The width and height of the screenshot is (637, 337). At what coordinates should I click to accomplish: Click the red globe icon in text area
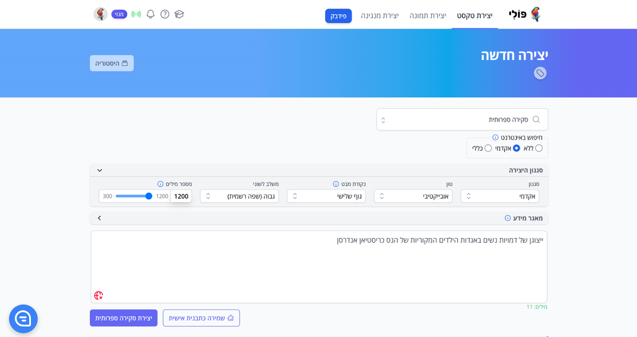coord(99,295)
